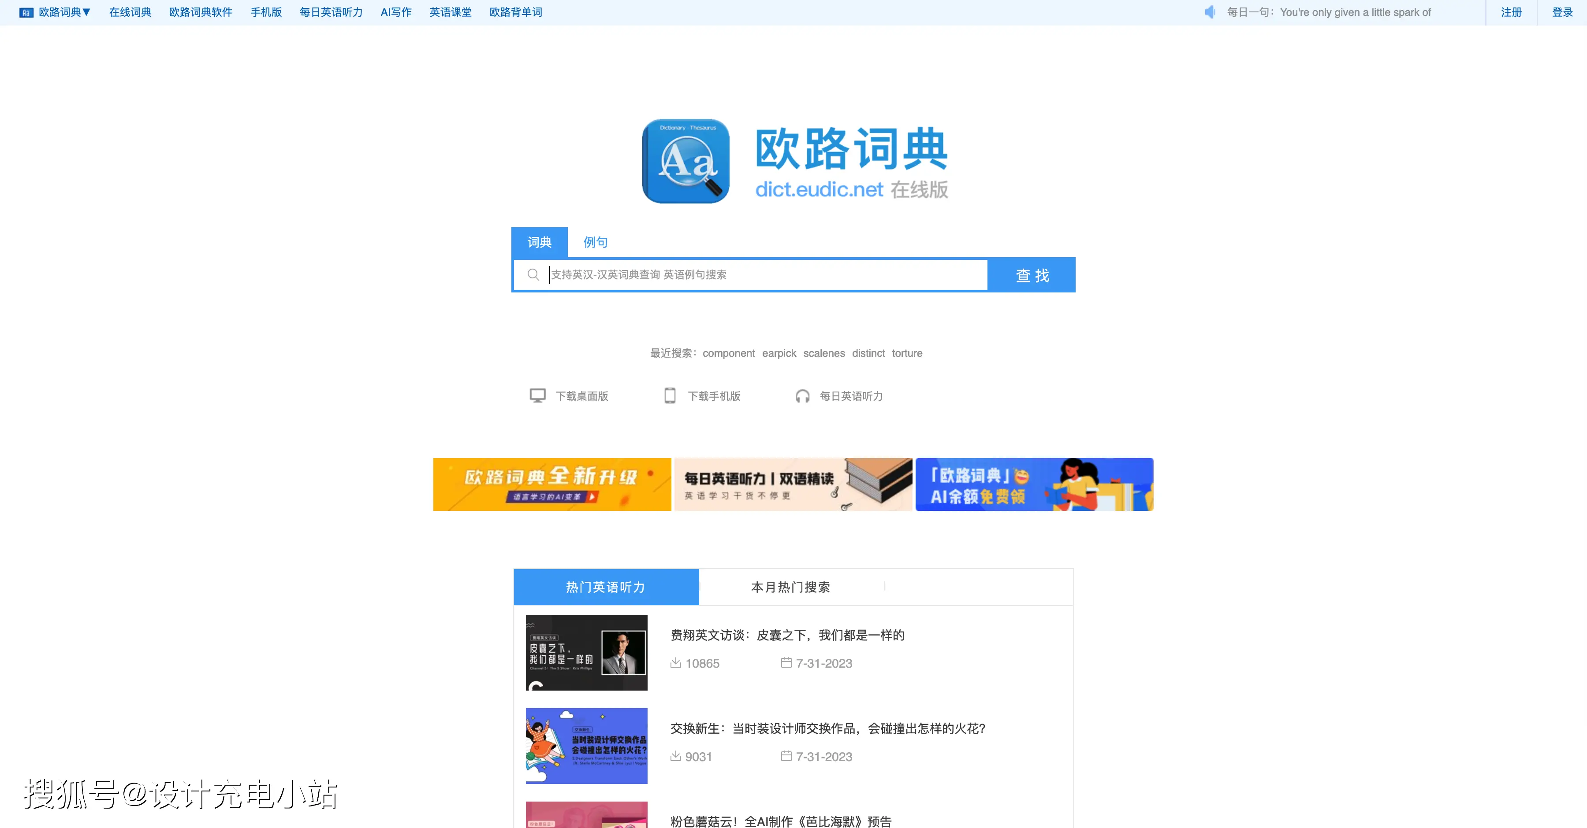The width and height of the screenshot is (1587, 828).
Task: Open the article titled 粉色蘑菇云！全AI制作《芭比海默》预告
Action: point(781,821)
